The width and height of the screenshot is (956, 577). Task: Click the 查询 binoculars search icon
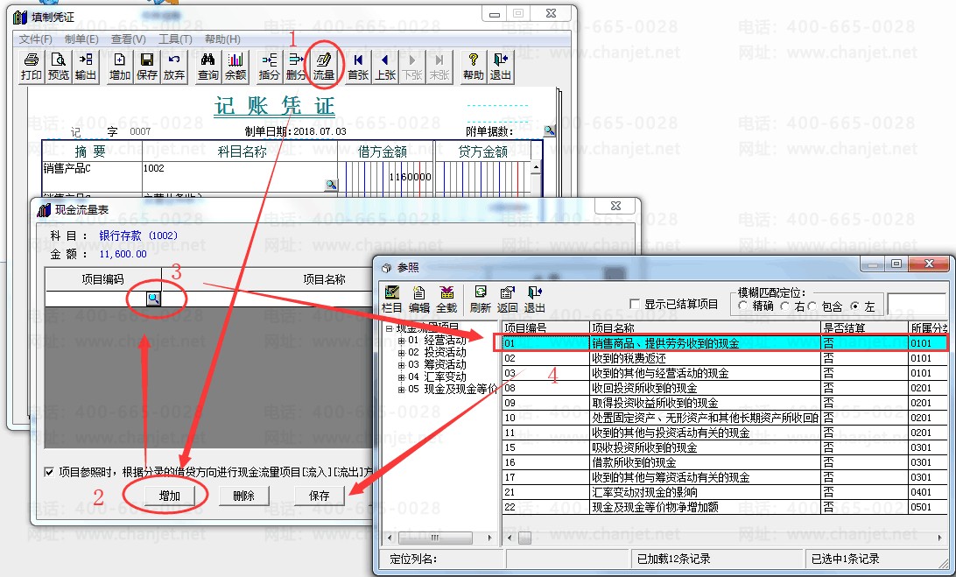pyautogui.click(x=207, y=67)
